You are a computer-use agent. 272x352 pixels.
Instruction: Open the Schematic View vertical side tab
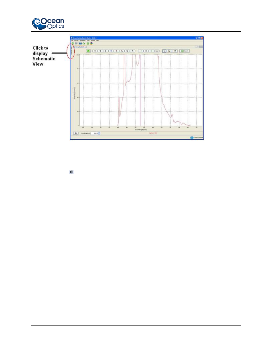(72, 50)
